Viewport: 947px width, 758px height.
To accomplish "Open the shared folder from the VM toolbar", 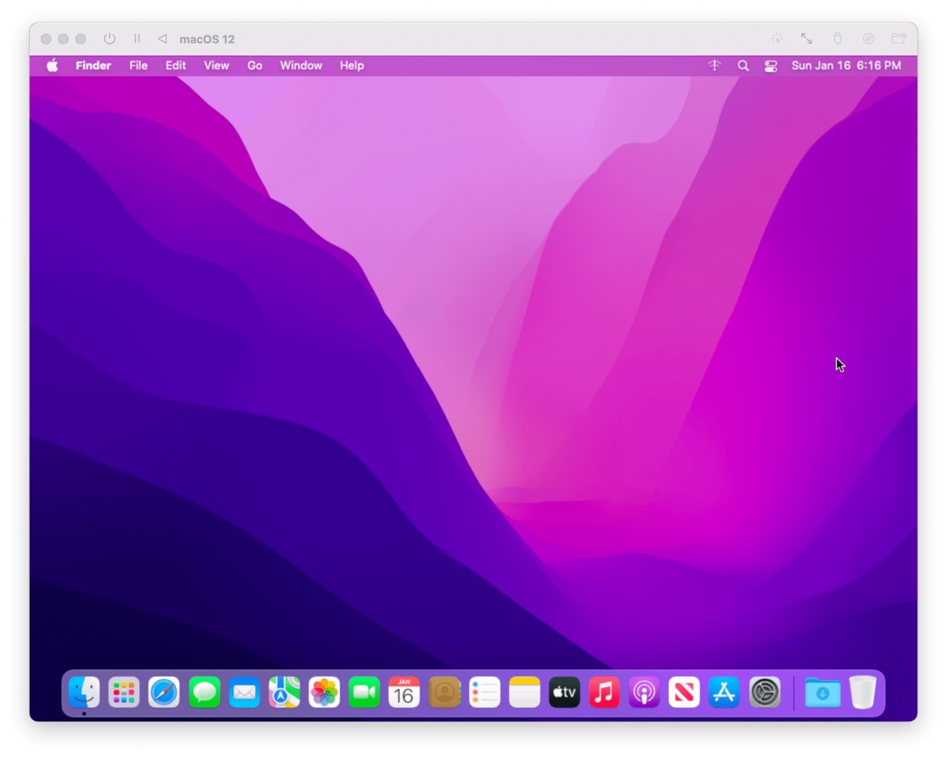I will 899,38.
